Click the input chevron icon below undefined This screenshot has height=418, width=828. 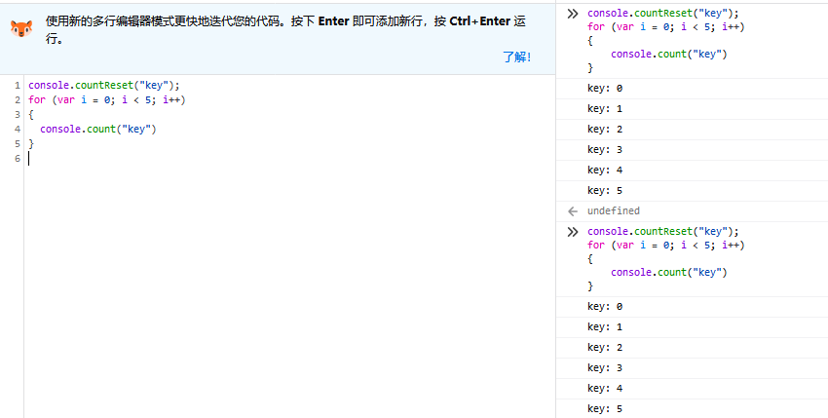[x=573, y=232]
